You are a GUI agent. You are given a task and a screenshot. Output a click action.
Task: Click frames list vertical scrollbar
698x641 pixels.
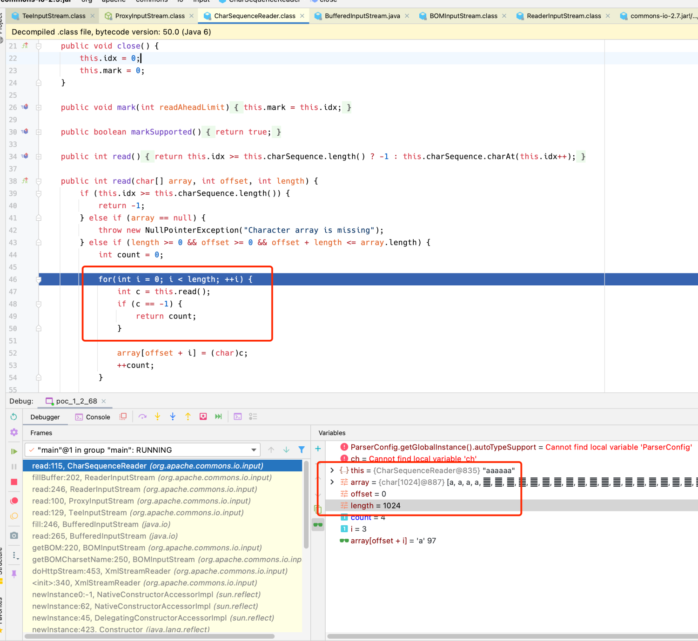[306, 504]
